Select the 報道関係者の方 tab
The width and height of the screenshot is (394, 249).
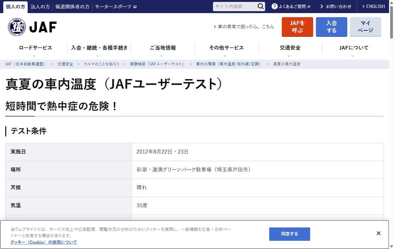pos(72,7)
